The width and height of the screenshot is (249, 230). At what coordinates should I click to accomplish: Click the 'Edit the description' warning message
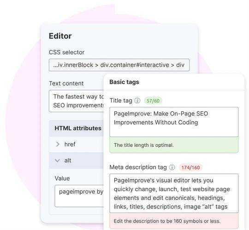pyautogui.click(x=174, y=221)
